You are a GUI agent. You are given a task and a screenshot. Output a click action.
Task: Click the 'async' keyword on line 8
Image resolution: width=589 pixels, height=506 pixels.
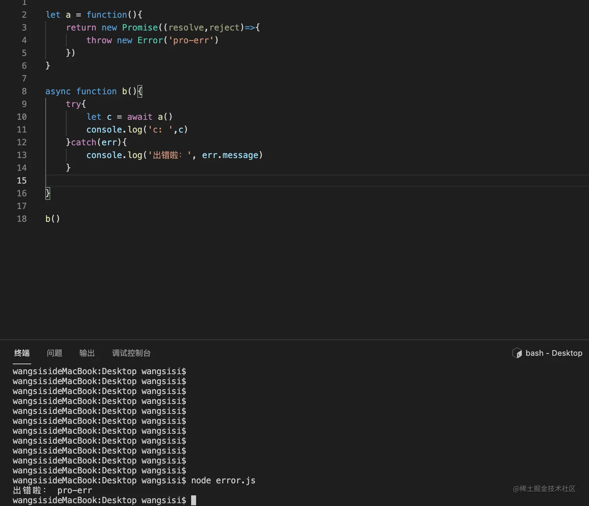click(x=58, y=91)
